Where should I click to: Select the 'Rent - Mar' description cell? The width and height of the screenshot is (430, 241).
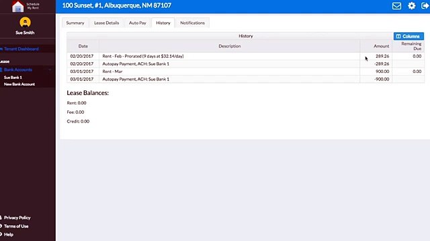tap(229, 72)
